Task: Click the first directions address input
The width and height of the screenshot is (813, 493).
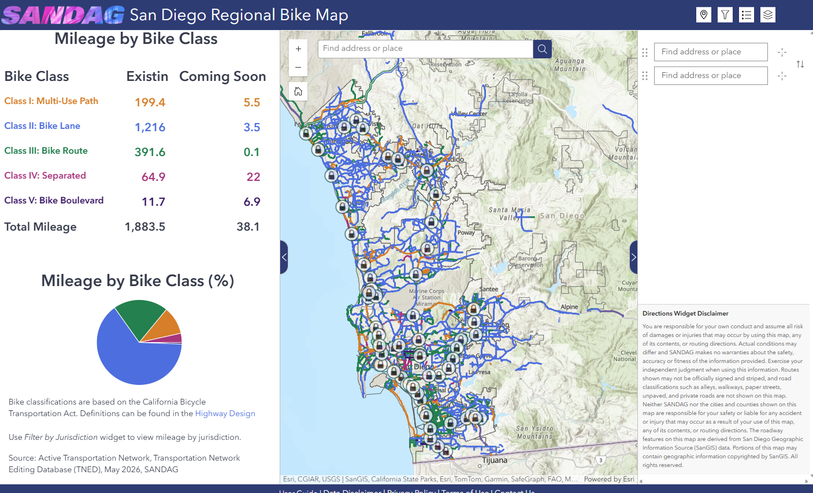Action: tap(711, 52)
